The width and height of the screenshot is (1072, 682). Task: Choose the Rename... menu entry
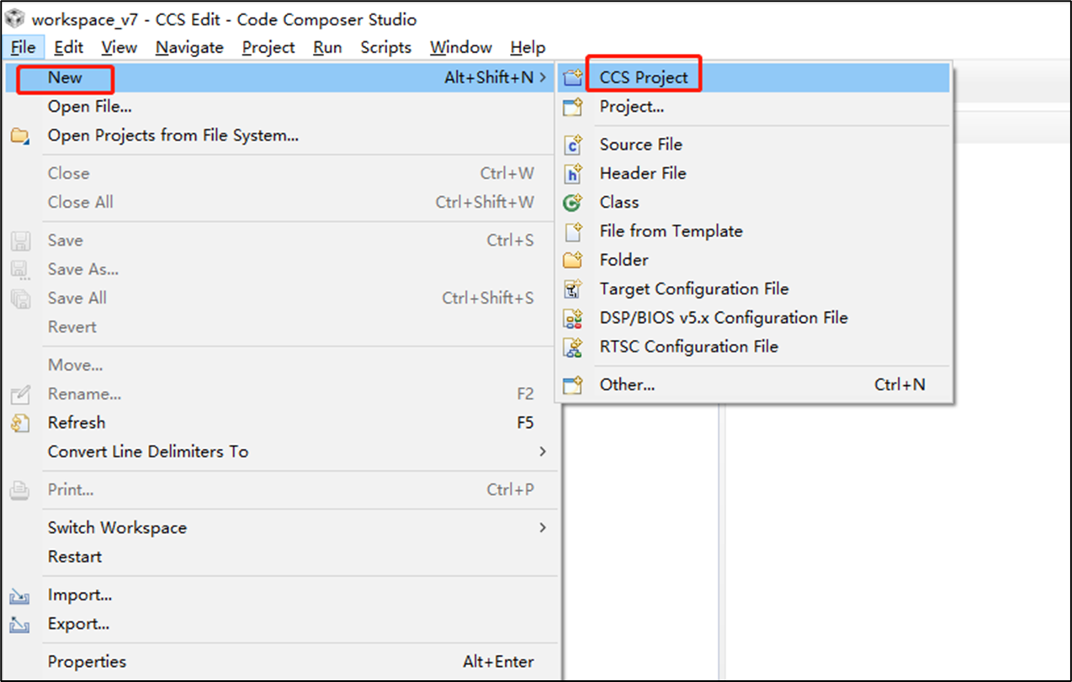click(x=281, y=394)
